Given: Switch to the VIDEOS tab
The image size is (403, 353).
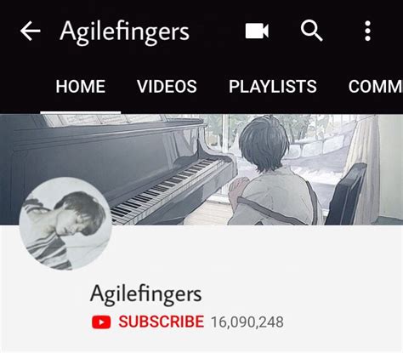Looking at the screenshot, I should tap(167, 86).
